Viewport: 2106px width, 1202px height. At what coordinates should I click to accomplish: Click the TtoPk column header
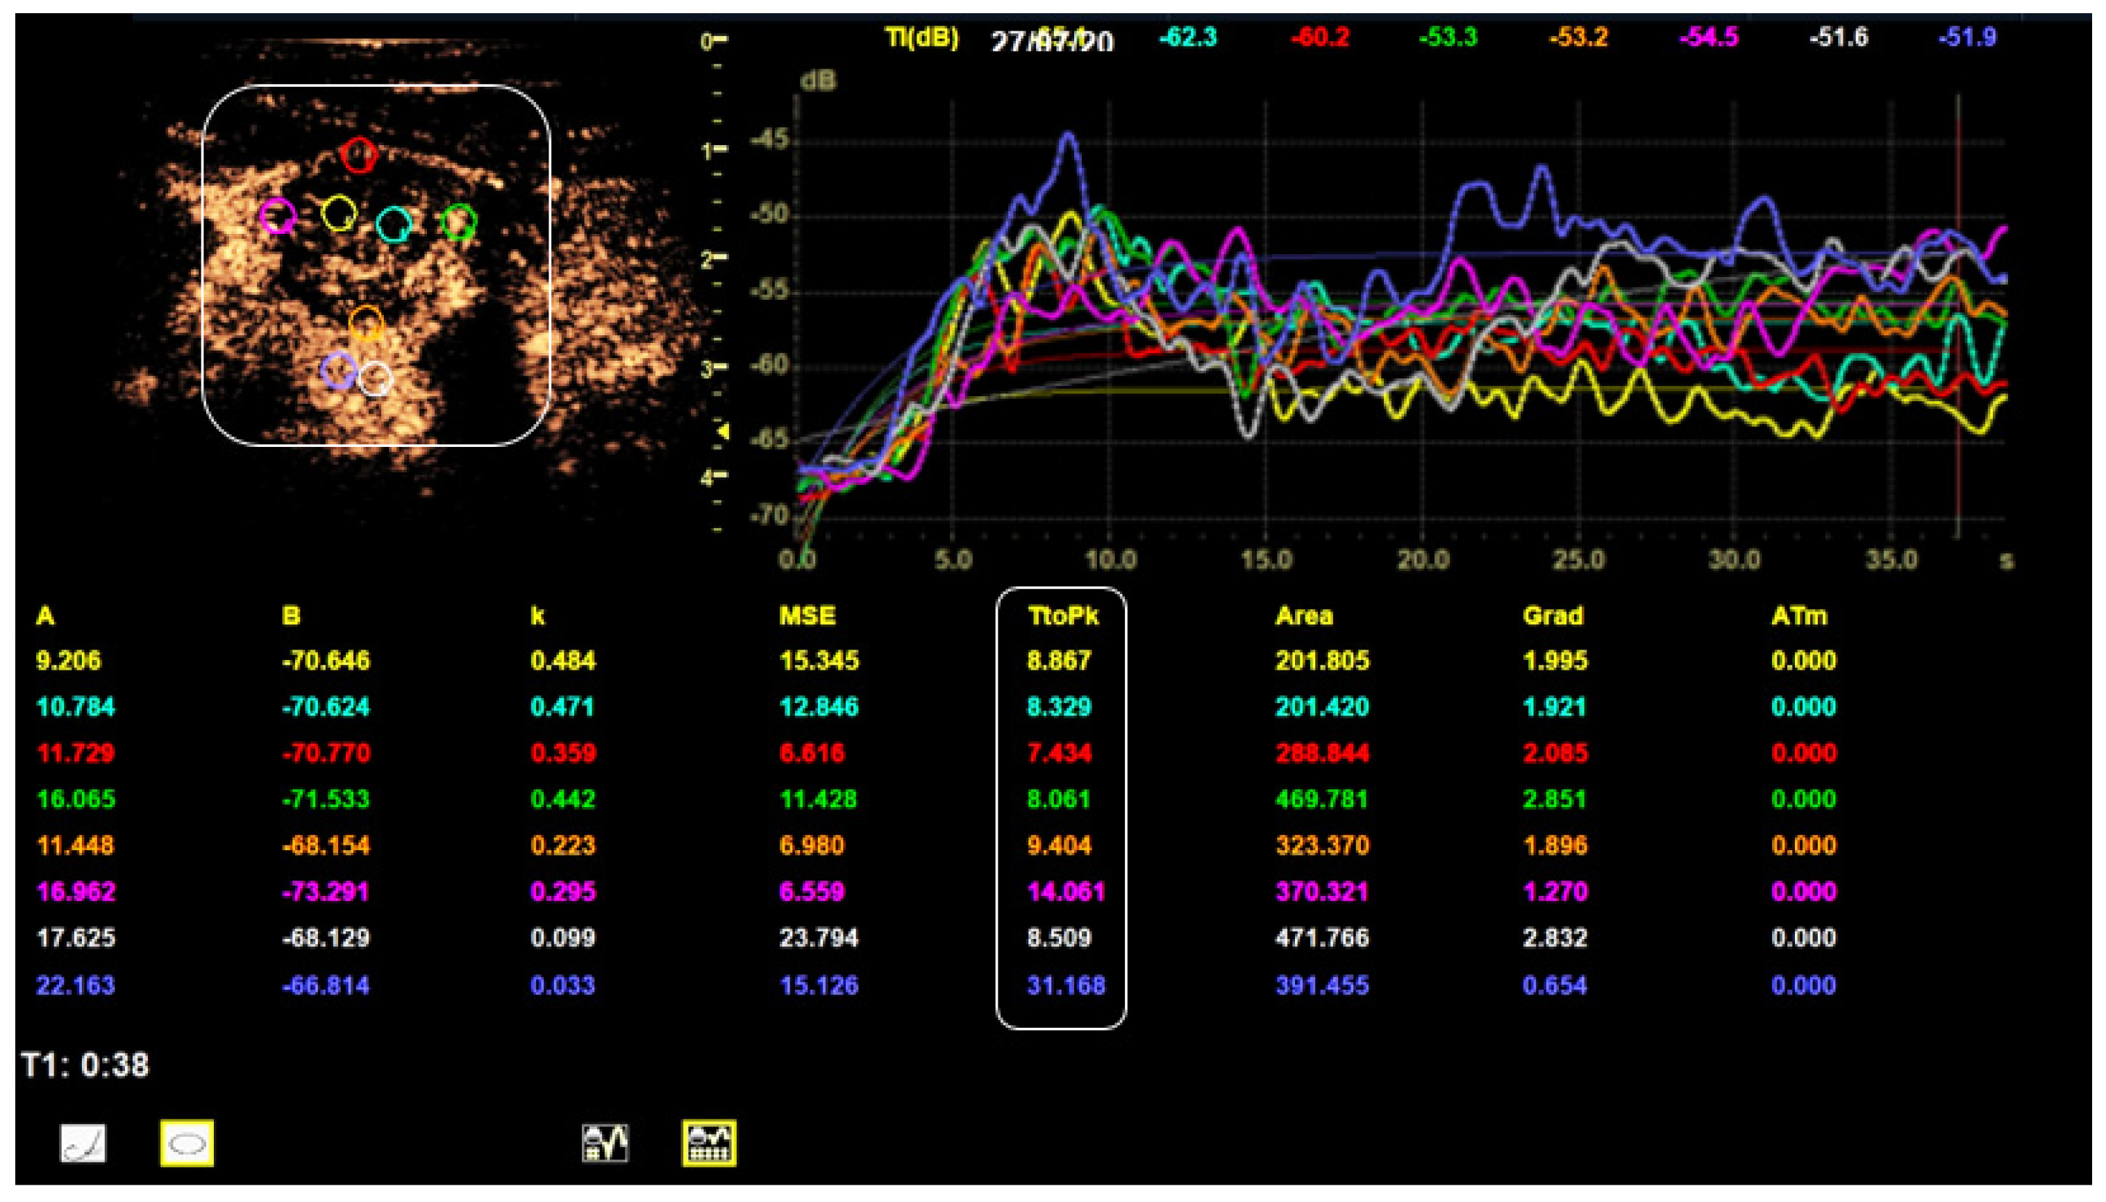(1062, 616)
